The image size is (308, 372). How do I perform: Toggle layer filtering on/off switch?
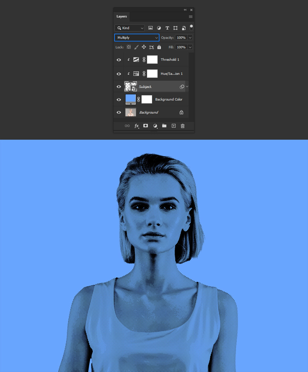191,28
